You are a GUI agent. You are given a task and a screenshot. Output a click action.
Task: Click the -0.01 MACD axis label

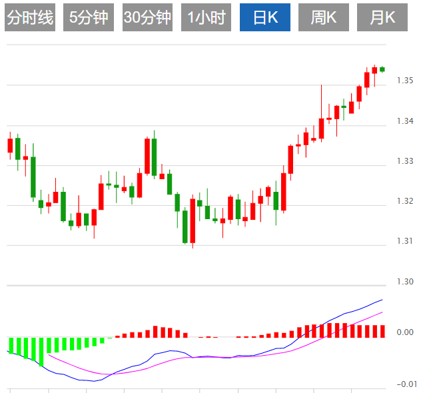[x=407, y=384]
